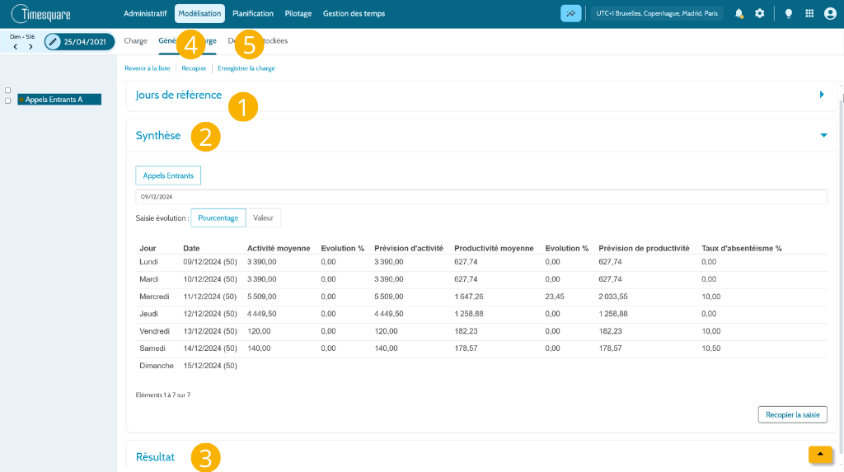Click Vendredi average productivity 182,23

pyautogui.click(x=467, y=331)
